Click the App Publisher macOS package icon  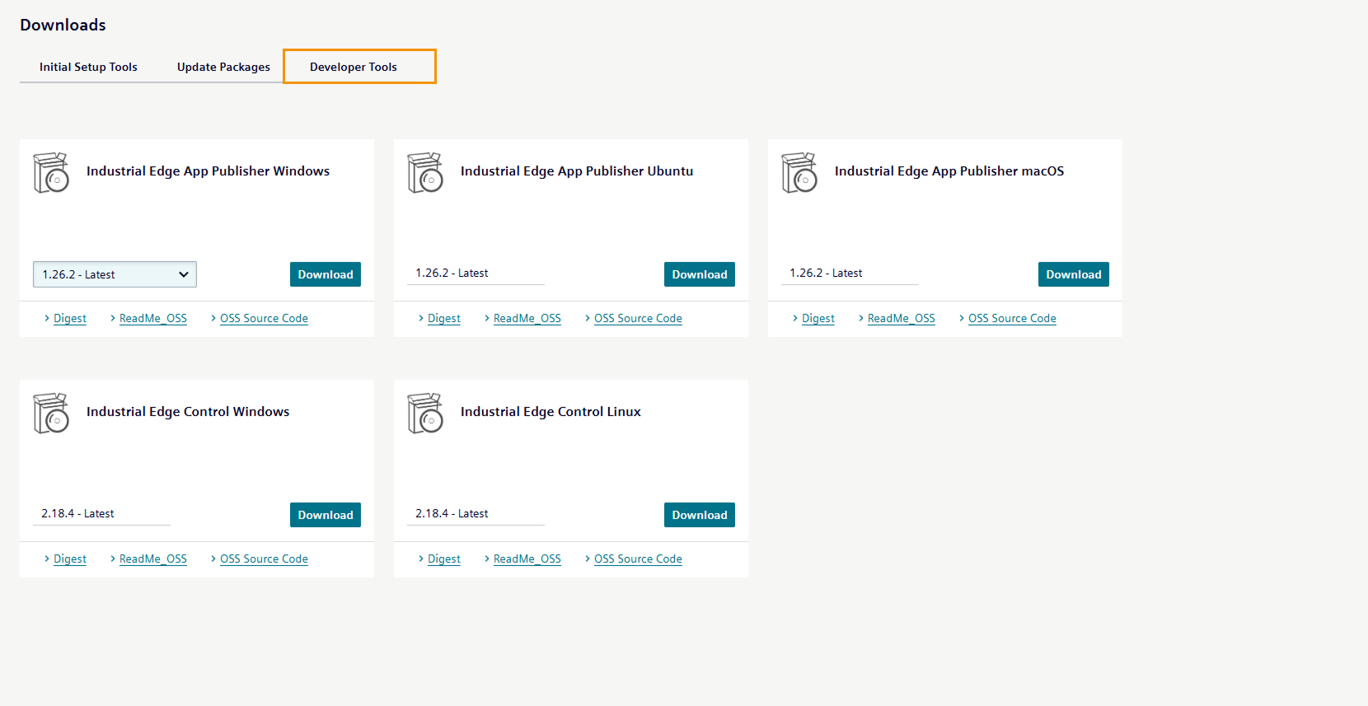coord(799,172)
